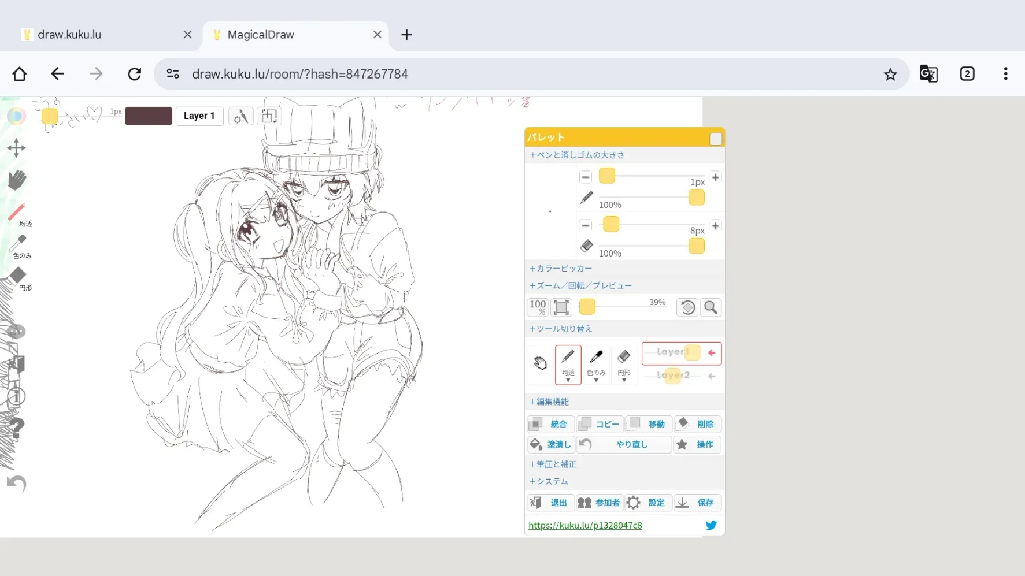Click the fit-to-screen zoom icon
Screen dimensions: 1025x576
pyautogui.click(x=561, y=307)
